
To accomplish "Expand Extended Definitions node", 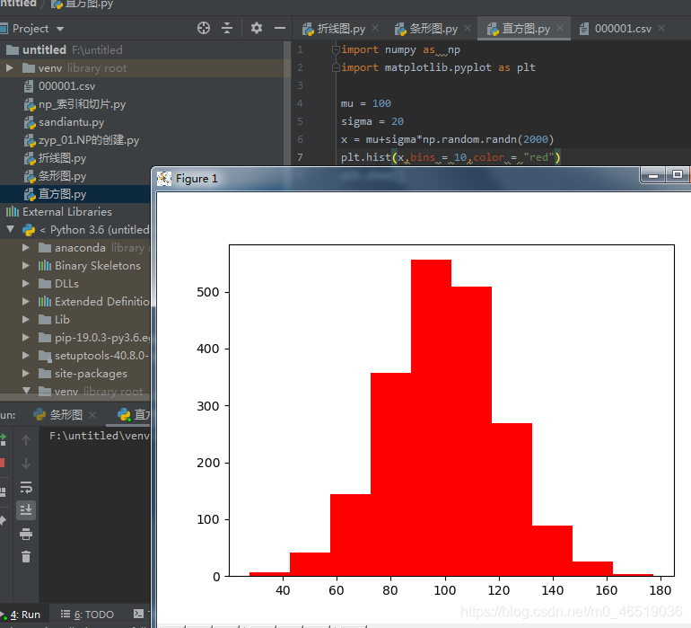I will point(25,302).
